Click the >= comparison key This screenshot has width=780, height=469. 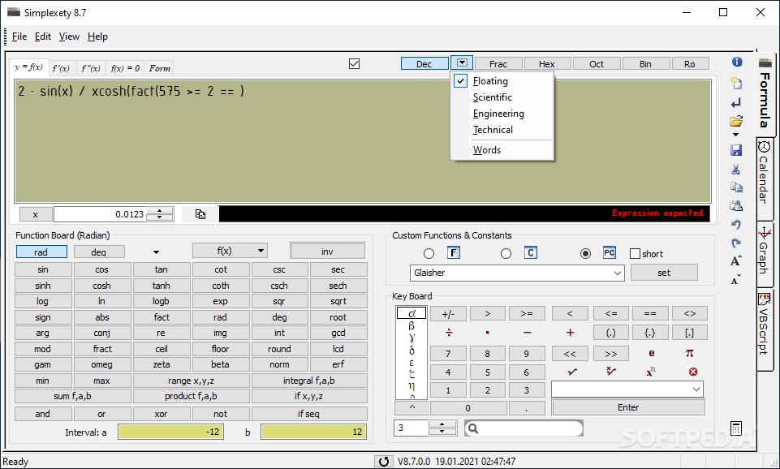pyautogui.click(x=527, y=313)
